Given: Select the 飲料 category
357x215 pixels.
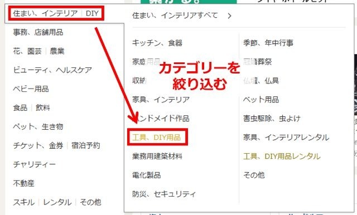Looking at the screenshot, I should pos(43,107).
